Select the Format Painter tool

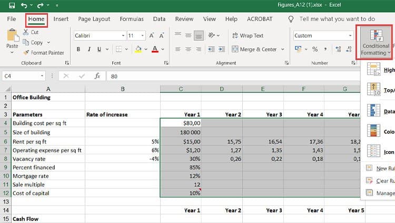(44, 52)
